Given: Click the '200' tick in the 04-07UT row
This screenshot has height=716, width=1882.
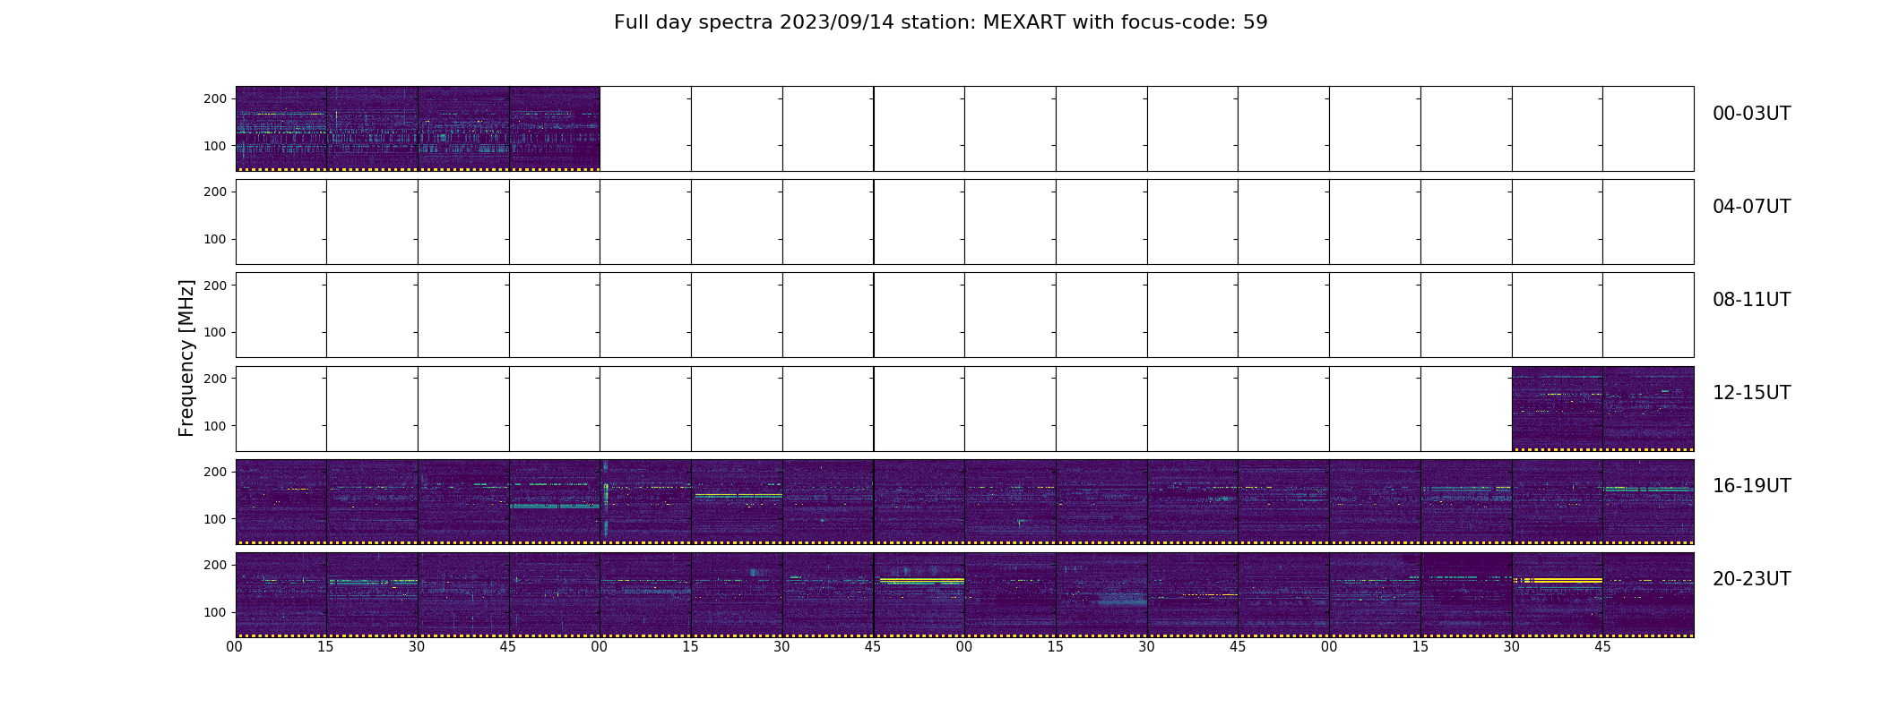Looking at the screenshot, I should tap(215, 192).
